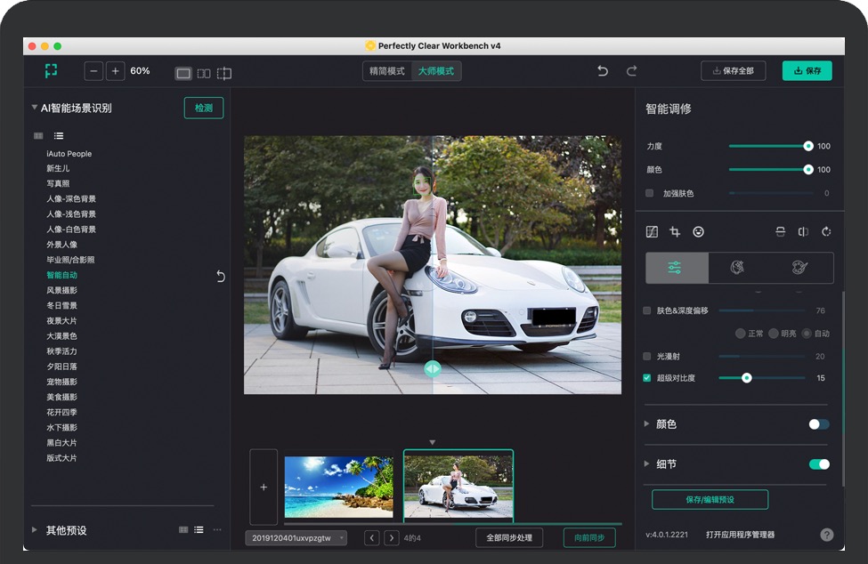Click the redo arrow in top toolbar
Viewport: 868px width, 564px height.
631,71
